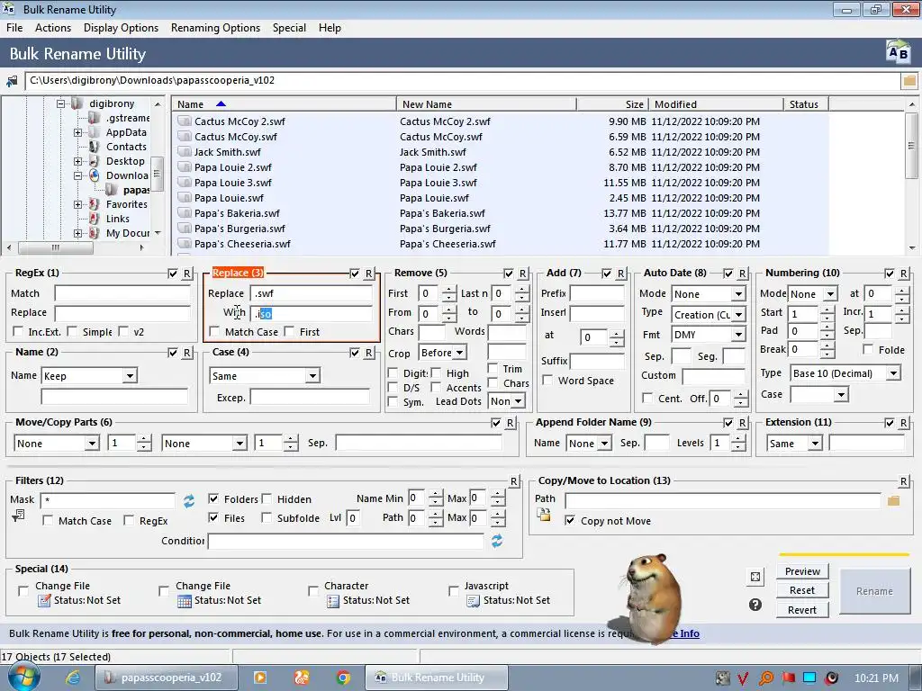Image resolution: width=922 pixels, height=691 pixels.
Task: Enable Hidden files filter checkbox
Action: click(267, 498)
